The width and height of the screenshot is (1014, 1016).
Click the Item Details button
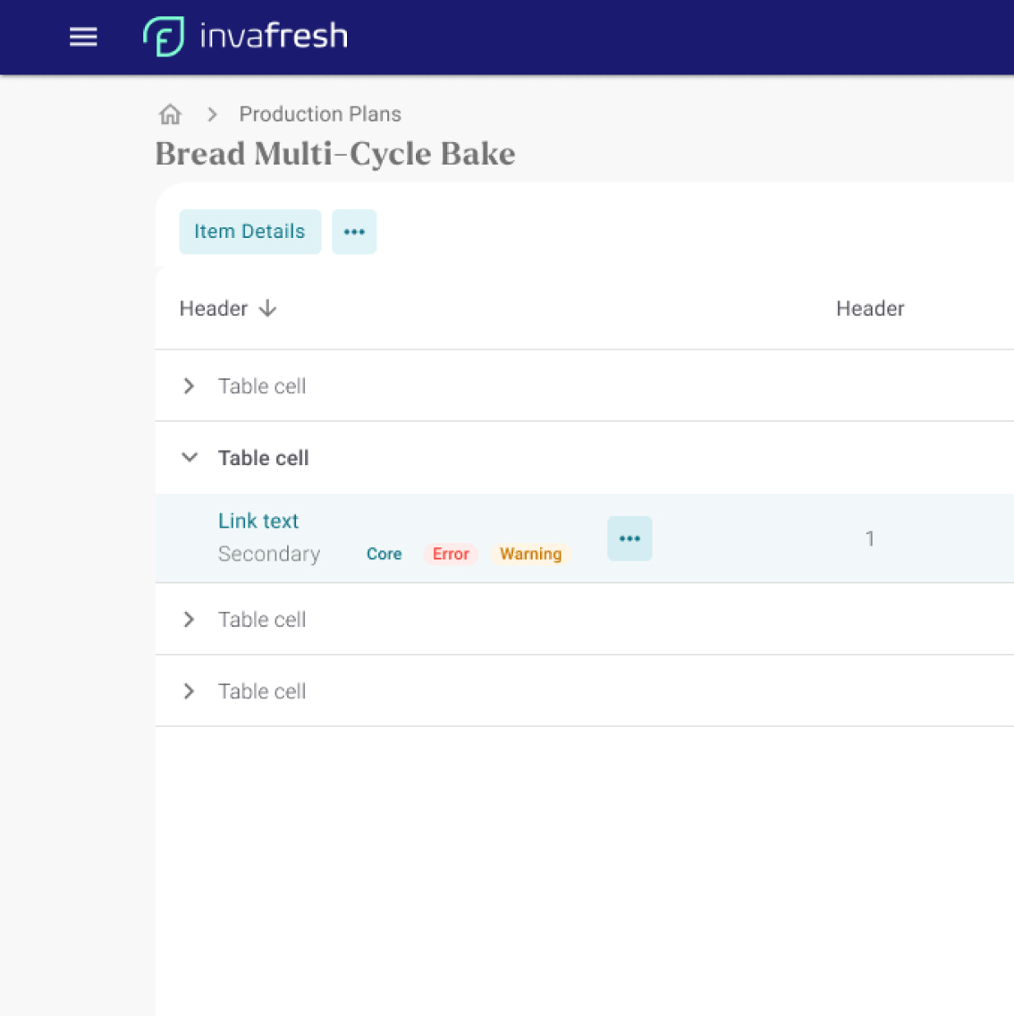(x=249, y=232)
